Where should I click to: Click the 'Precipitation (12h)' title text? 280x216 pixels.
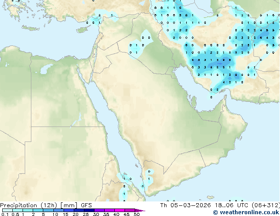(29, 205)
